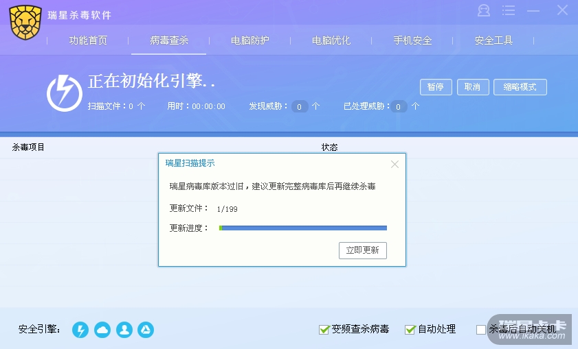Click the 更新进度 progress bar
Screen dimensions: 578x349
pyautogui.click(x=303, y=228)
